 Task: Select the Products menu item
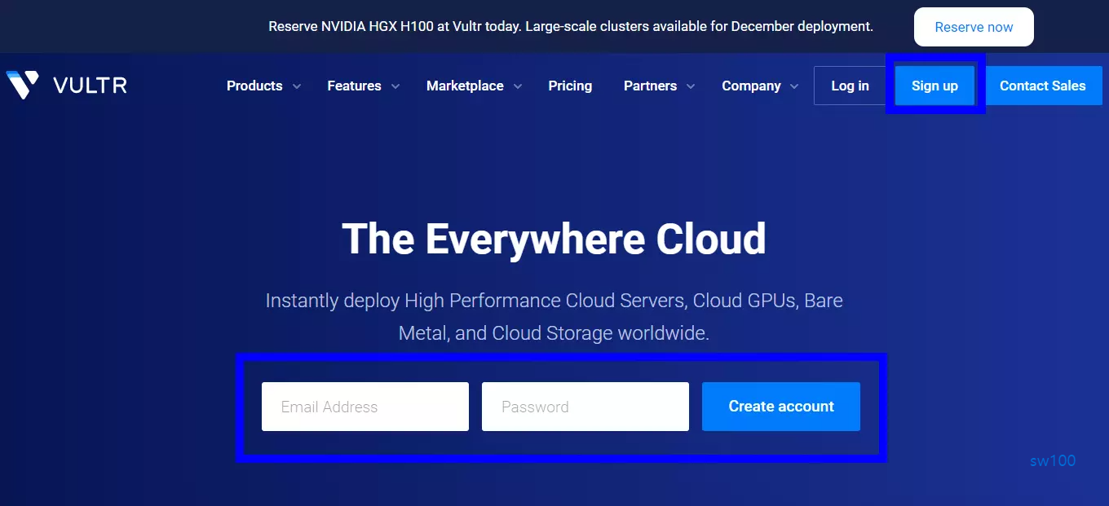click(x=254, y=86)
